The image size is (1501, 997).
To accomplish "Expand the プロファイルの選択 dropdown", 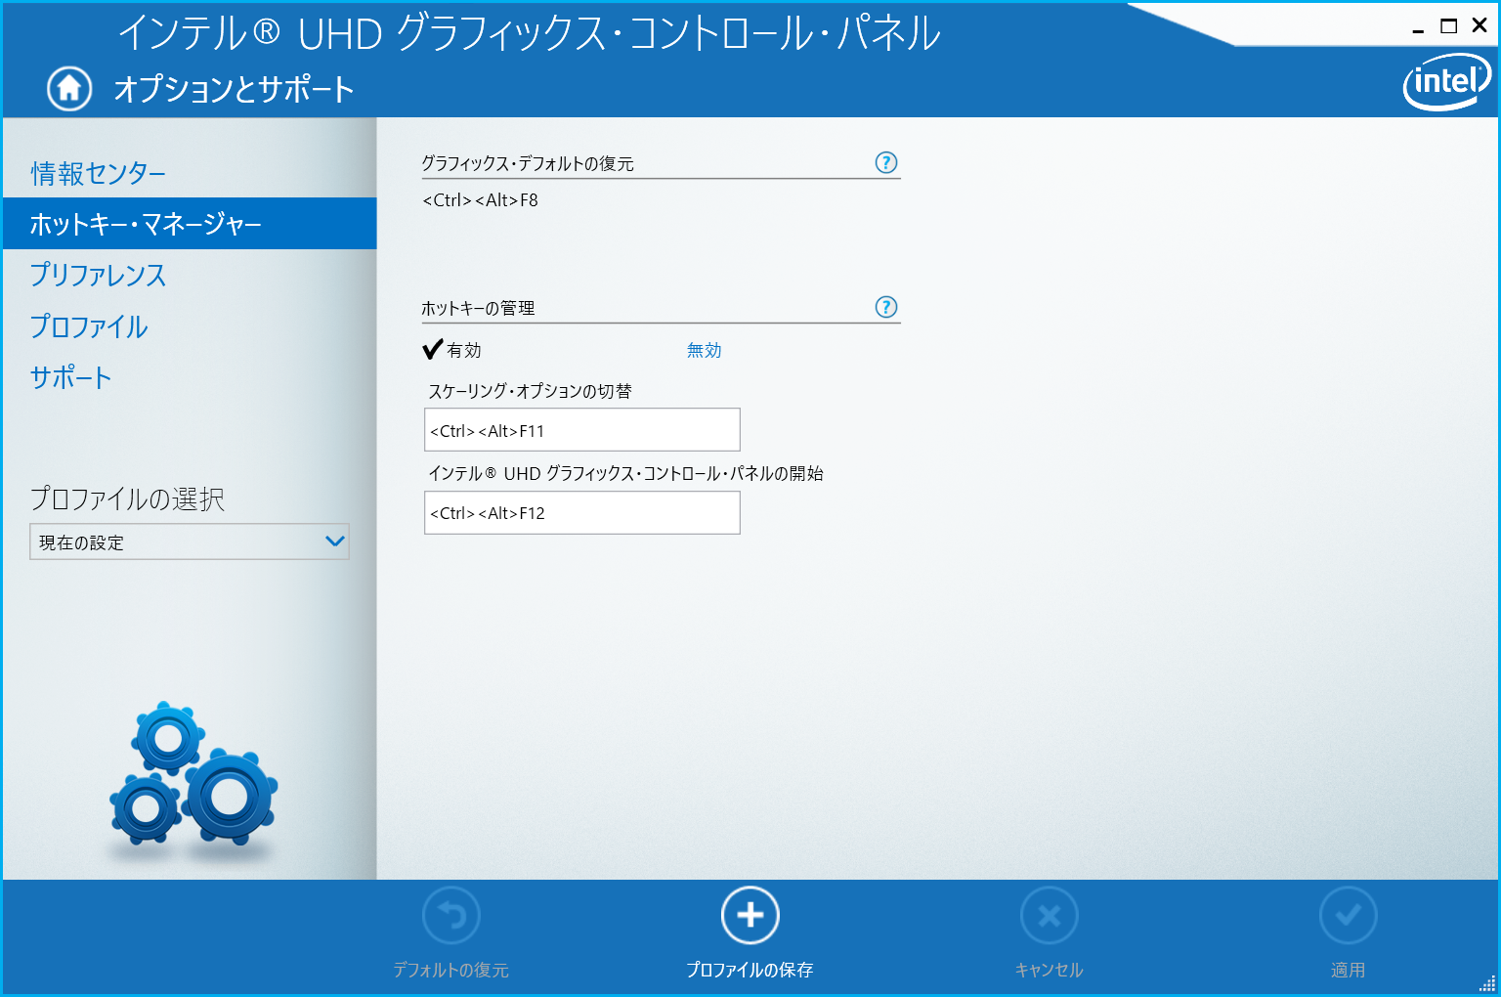I will tap(190, 542).
